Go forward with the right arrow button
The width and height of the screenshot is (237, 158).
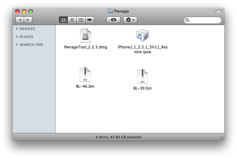(x=28, y=20)
